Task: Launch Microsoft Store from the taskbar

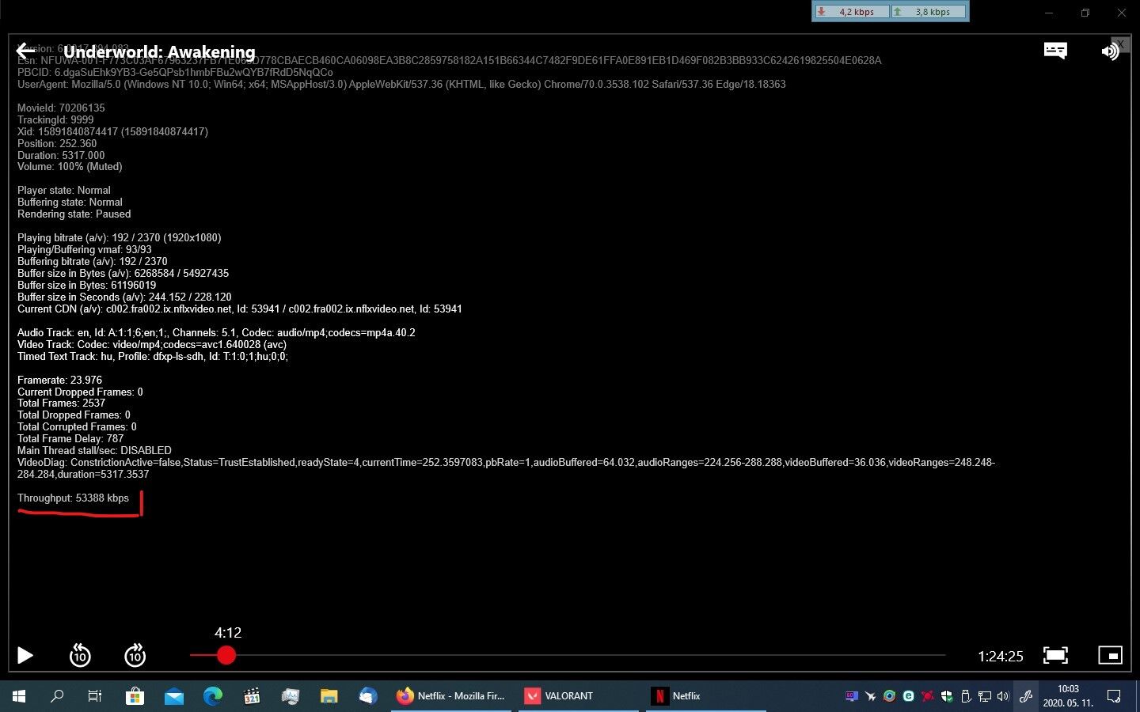Action: coord(135,696)
